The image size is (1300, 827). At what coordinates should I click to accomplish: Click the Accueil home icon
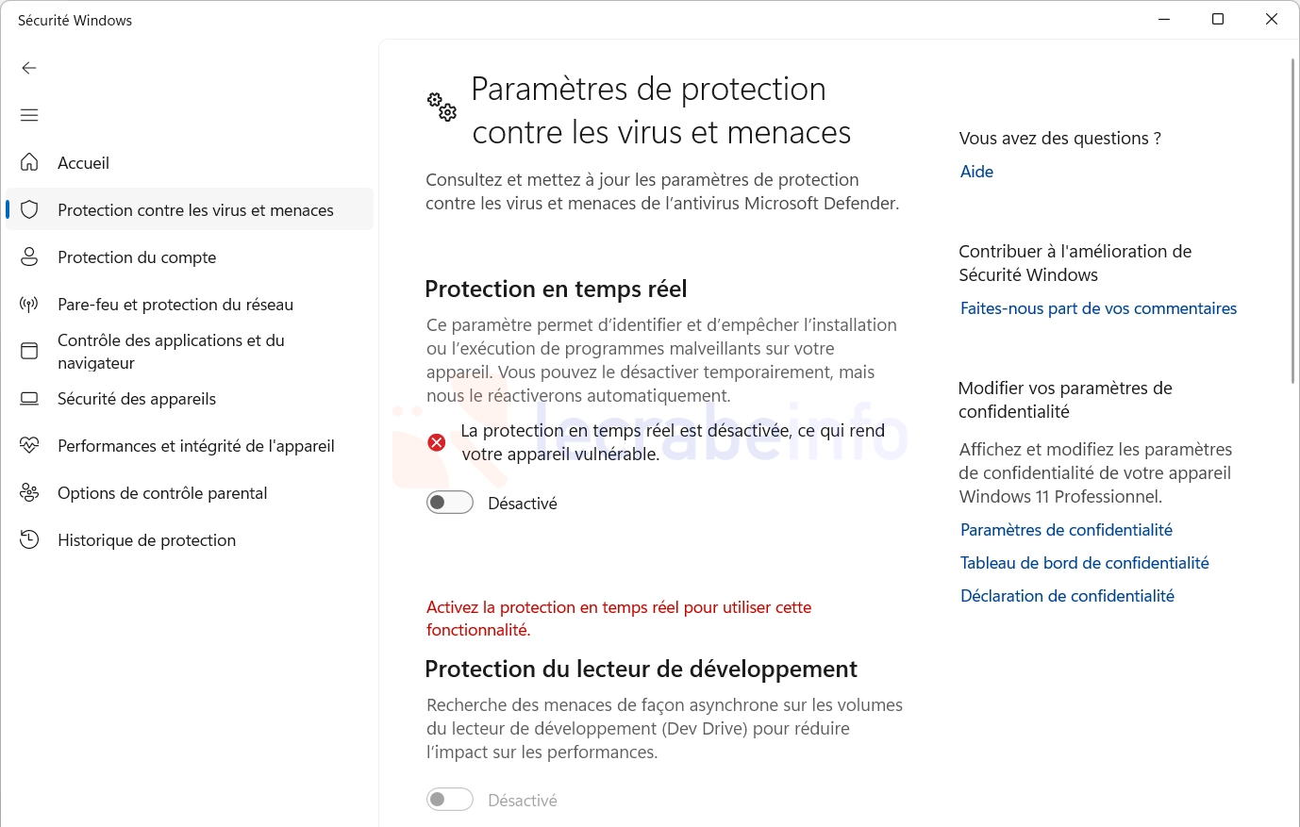coord(29,162)
